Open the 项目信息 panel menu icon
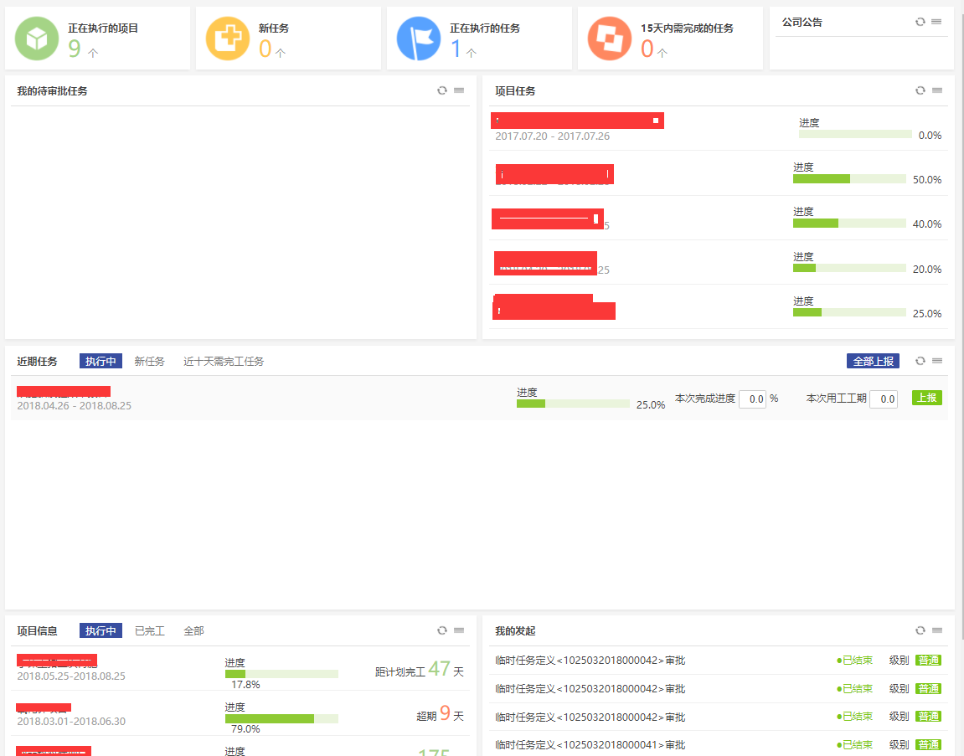Image resolution: width=964 pixels, height=756 pixels. (x=459, y=630)
